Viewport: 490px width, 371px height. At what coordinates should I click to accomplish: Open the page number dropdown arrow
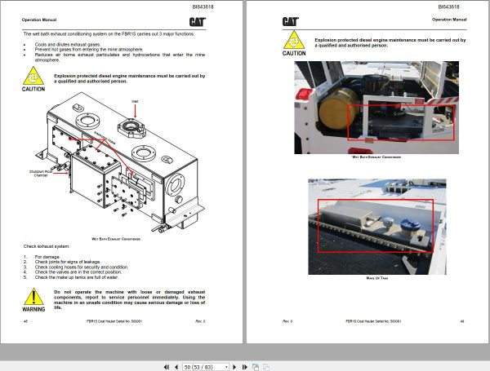coord(226,368)
